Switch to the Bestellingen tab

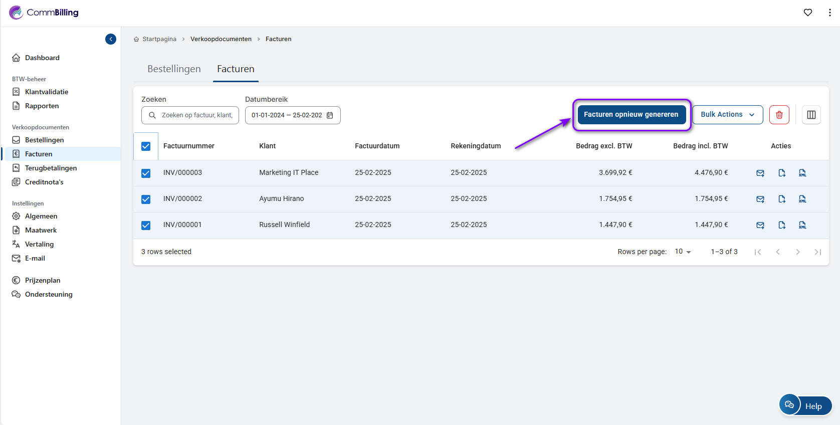pos(174,69)
